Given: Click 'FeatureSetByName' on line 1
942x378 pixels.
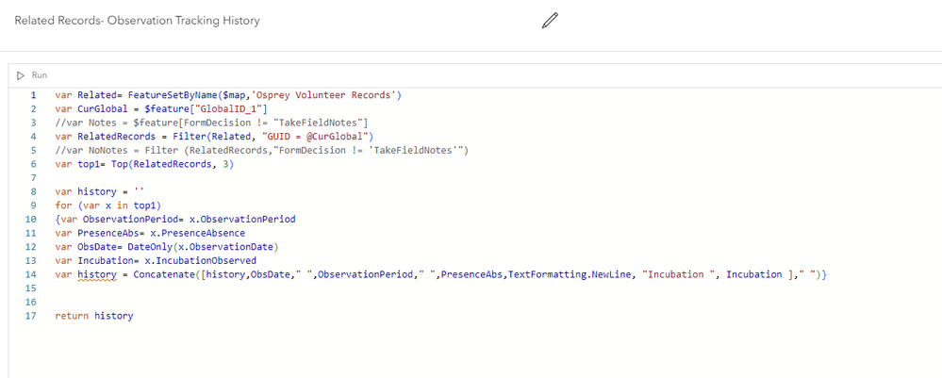Looking at the screenshot, I should [x=173, y=95].
